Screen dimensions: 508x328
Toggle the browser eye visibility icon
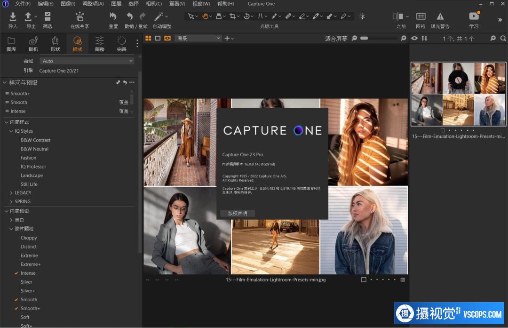[x=414, y=38]
